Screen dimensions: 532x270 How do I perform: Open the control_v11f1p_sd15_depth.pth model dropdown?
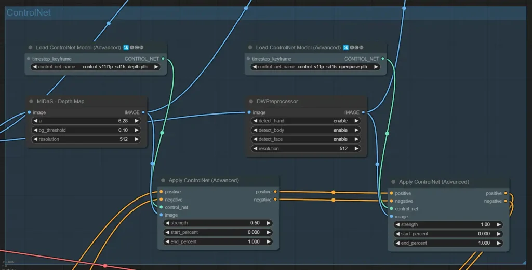(96, 67)
